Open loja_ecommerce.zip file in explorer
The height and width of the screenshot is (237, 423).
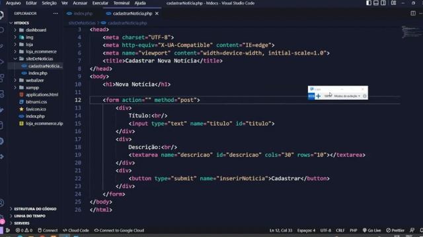pos(44,124)
